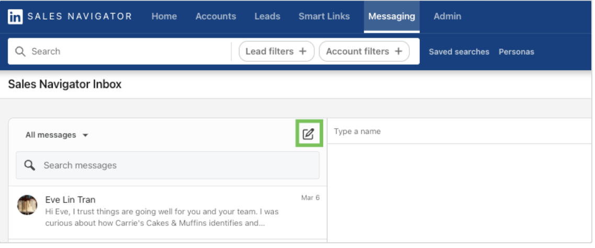Open Eve Lin Tran's profile photo
This screenshot has width=595, height=248.
[27, 205]
